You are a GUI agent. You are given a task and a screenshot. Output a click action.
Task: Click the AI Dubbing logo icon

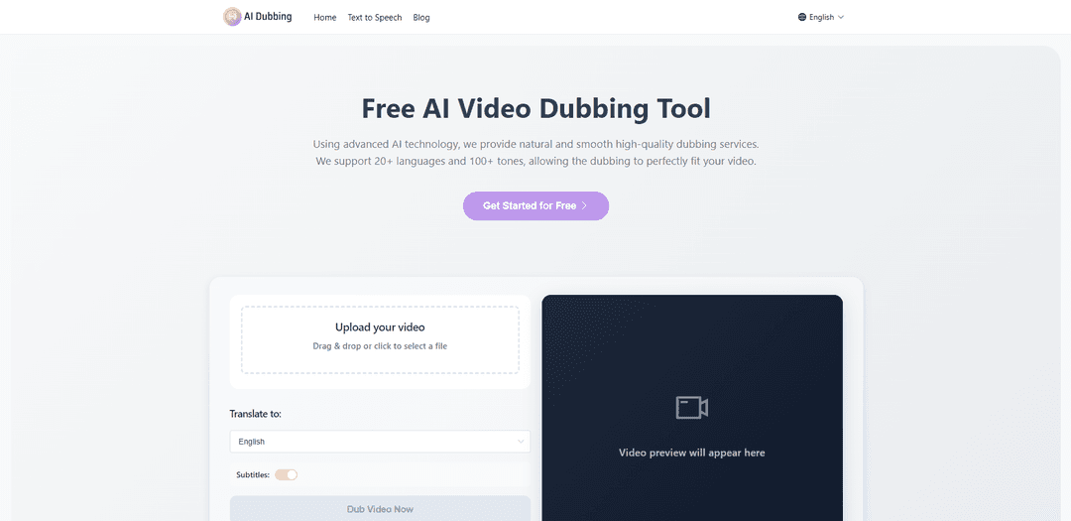(232, 17)
